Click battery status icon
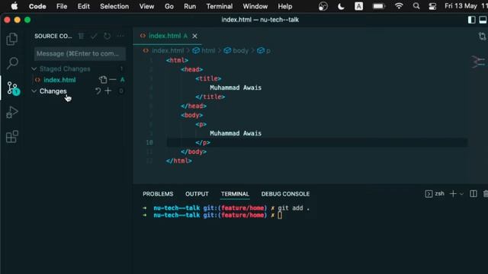 pyautogui.click(x=379, y=6)
